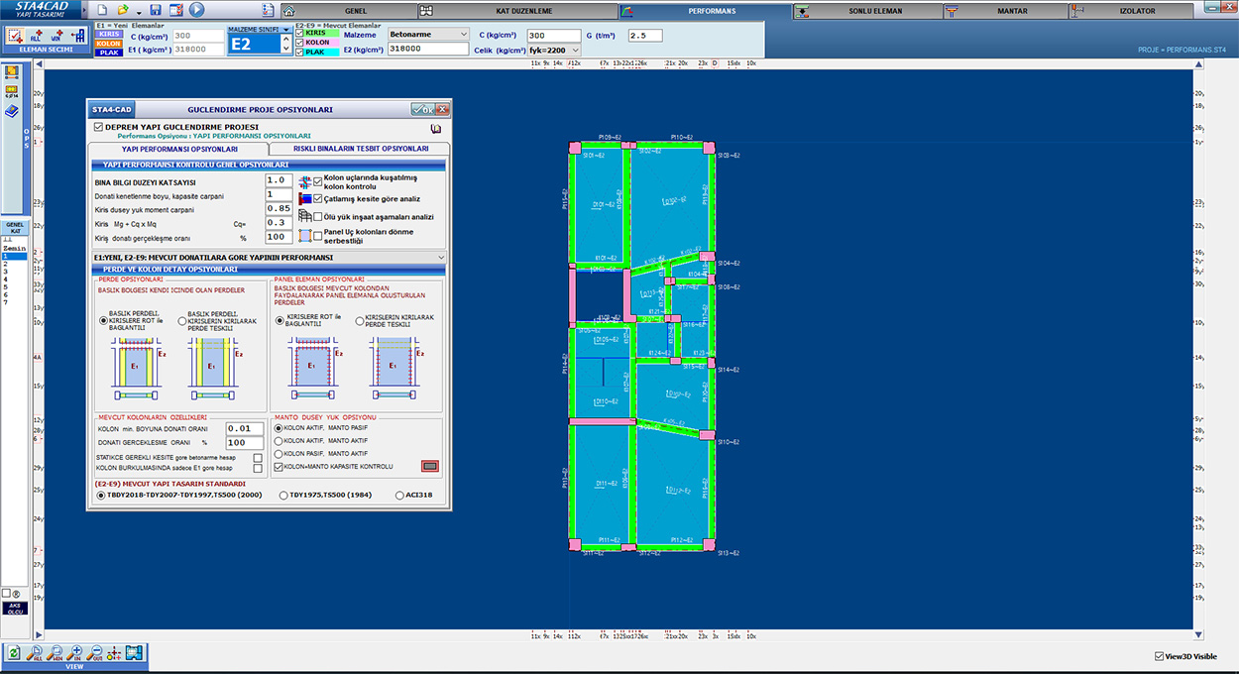Screen dimensions: 1239x674
Task: Click the zoom window icon
Action: click(x=56, y=653)
